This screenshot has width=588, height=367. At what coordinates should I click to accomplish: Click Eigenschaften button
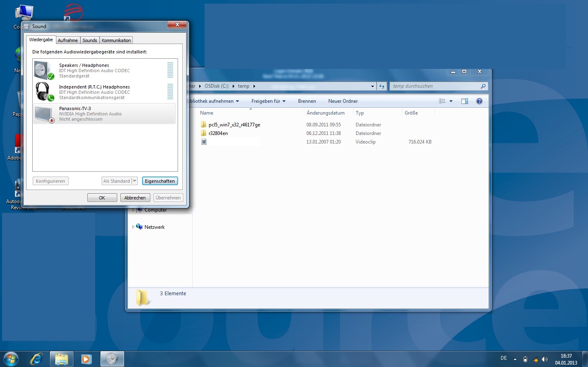(x=160, y=181)
